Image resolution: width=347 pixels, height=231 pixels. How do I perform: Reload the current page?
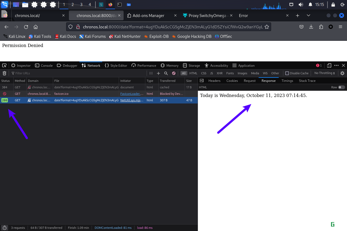click(x=26, y=27)
